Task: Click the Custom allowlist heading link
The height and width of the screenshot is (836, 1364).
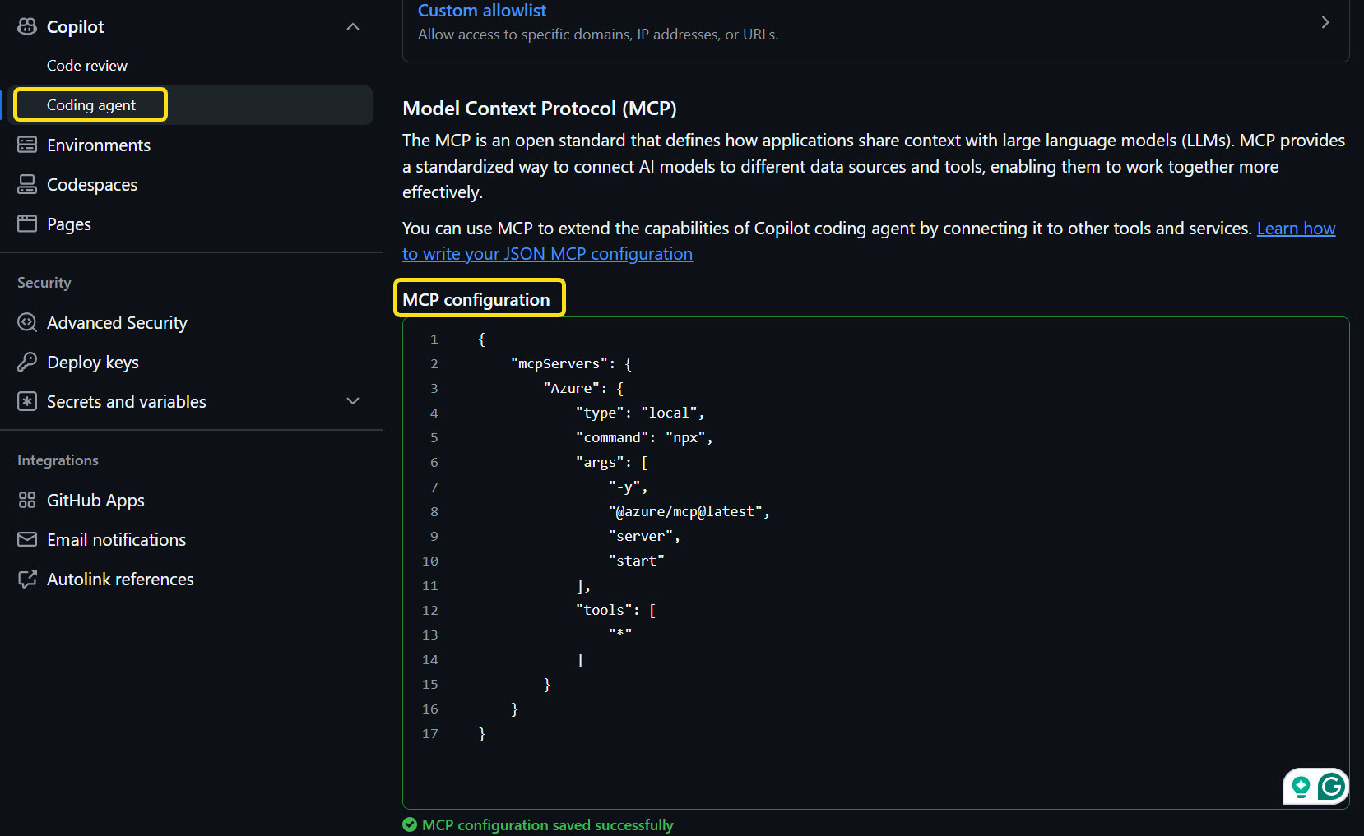Action: coord(481,10)
